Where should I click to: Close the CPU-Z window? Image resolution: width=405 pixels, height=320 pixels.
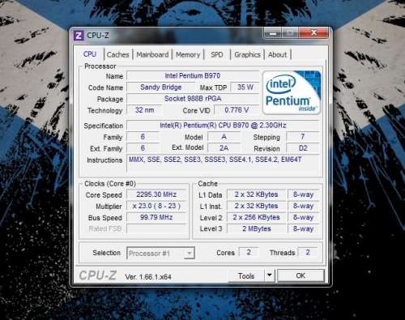coord(313,33)
